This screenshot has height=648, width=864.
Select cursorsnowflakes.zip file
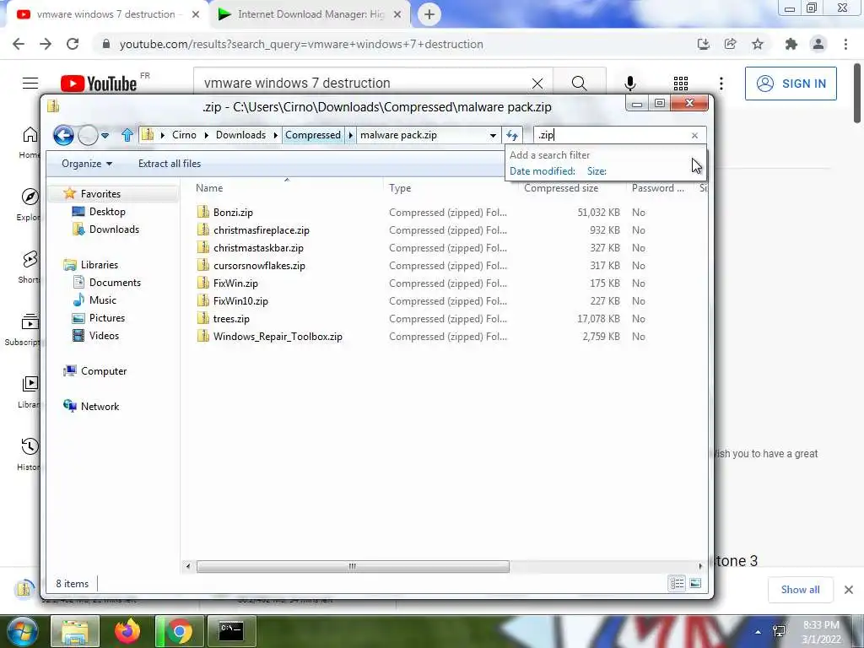tap(259, 266)
